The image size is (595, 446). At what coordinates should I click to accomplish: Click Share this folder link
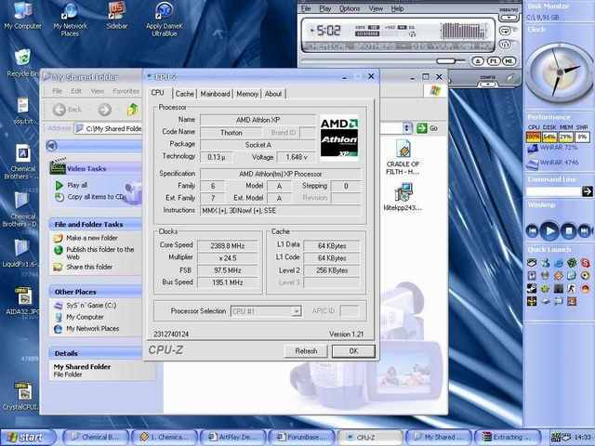84,267
